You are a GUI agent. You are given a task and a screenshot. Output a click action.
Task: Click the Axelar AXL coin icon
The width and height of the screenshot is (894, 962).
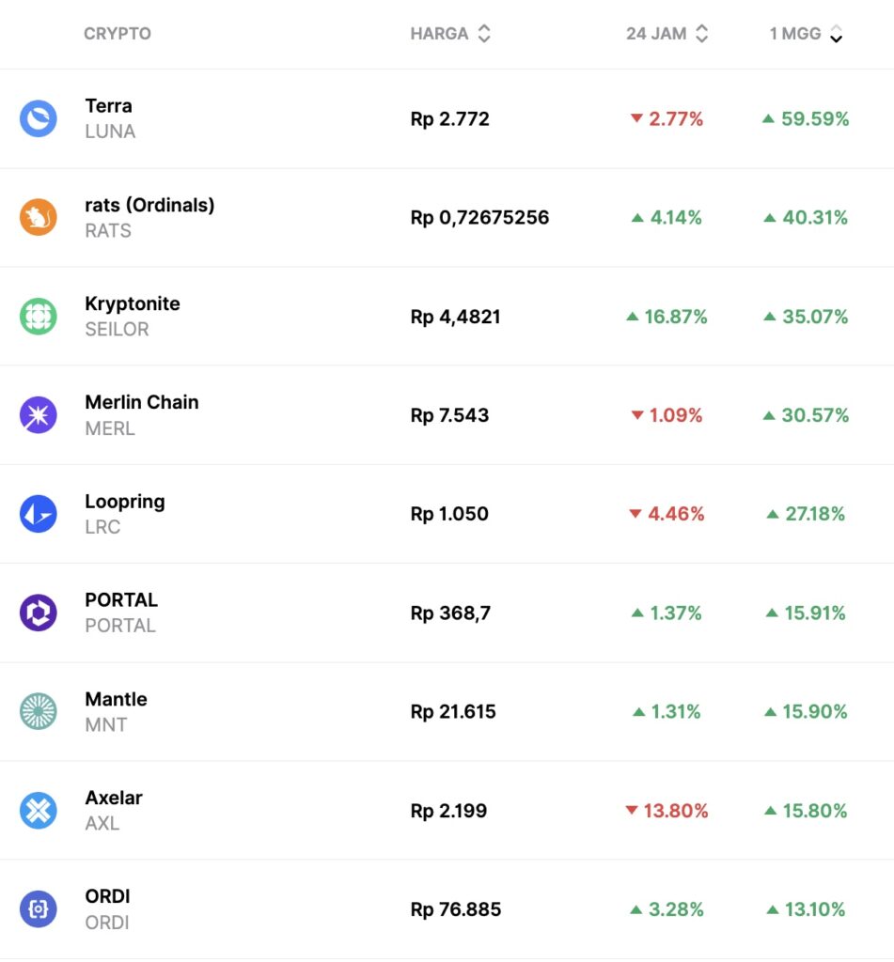click(39, 810)
